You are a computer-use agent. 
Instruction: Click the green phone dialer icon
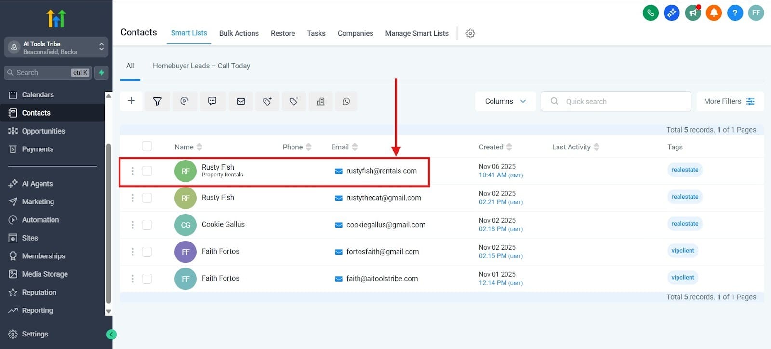[651, 13]
